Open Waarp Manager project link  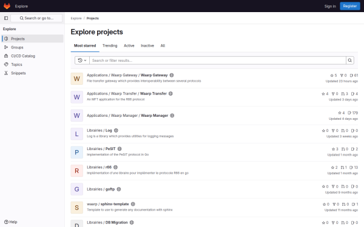pyautogui.click(x=127, y=116)
